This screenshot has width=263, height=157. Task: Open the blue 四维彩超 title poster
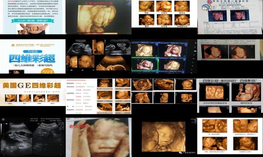pyautogui.click(x=33, y=56)
